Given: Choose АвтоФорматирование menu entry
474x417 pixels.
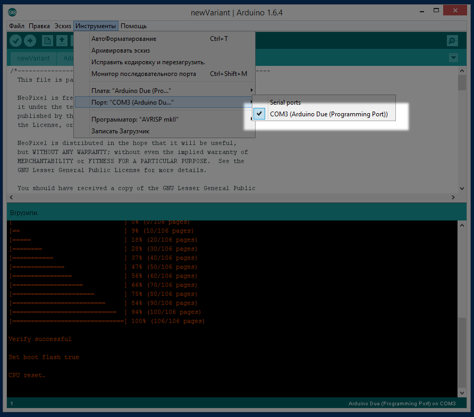Looking at the screenshot, I should click(165, 39).
